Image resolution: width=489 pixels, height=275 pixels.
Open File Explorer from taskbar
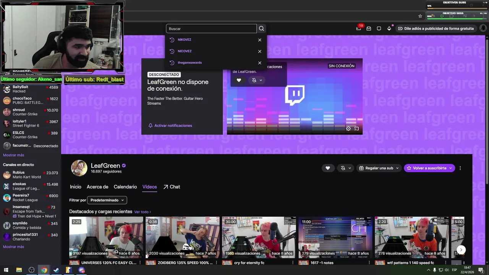point(19,270)
